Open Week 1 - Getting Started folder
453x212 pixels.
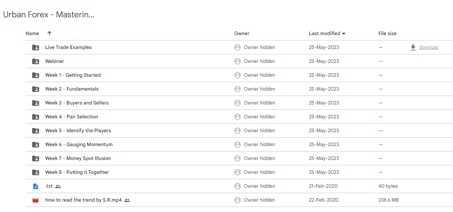73,75
